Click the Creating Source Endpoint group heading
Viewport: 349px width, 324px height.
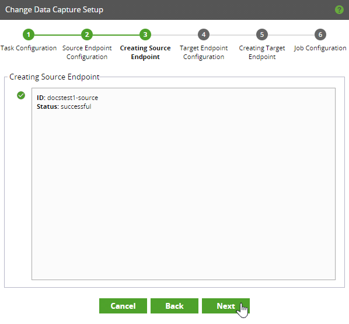[x=54, y=77]
